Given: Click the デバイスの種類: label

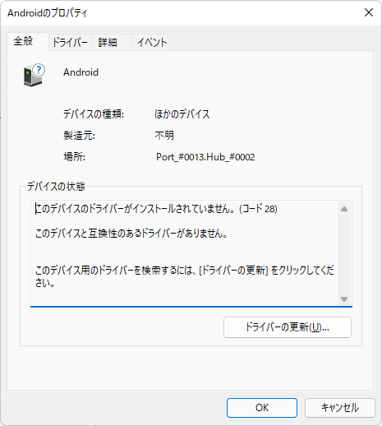Looking at the screenshot, I should [x=94, y=114].
